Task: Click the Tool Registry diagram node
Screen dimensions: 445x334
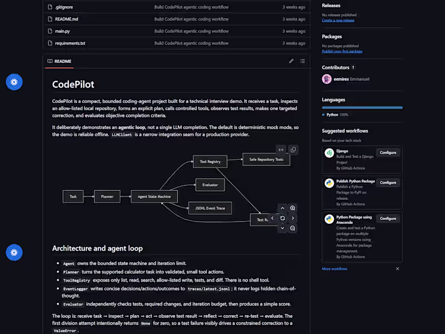Action: pos(210,161)
